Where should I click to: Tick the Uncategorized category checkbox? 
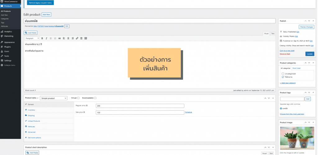pos(283,74)
